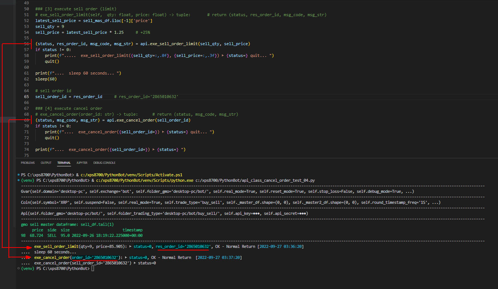Click terminal output "exe_cancel_order(sell_order_id='2865010632')" status=0
498x289 pixels.
point(95,263)
